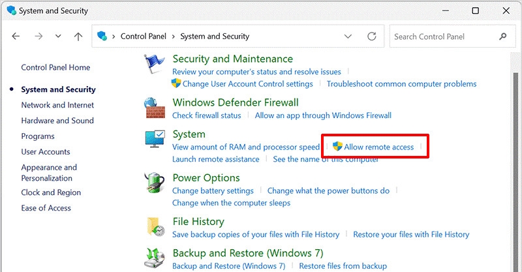The image size is (522, 272).
Task: Open Change User Account Control settings
Action: click(248, 84)
